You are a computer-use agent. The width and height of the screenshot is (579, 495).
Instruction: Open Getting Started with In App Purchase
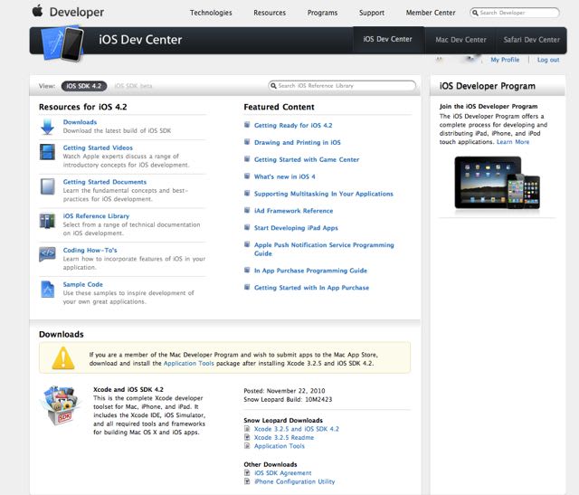click(311, 288)
